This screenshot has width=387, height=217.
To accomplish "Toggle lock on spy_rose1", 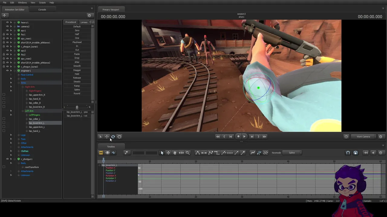I will coord(4,39).
